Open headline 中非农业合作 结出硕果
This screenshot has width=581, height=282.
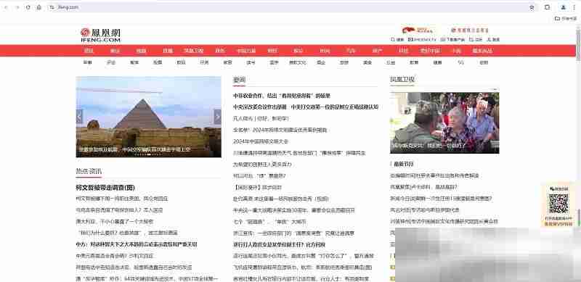click(282, 96)
